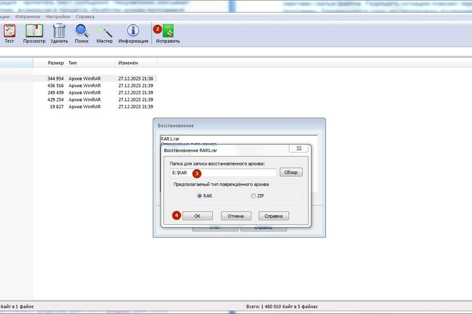
Task: Click the Исправить repair icon
Action: [x=168, y=34]
